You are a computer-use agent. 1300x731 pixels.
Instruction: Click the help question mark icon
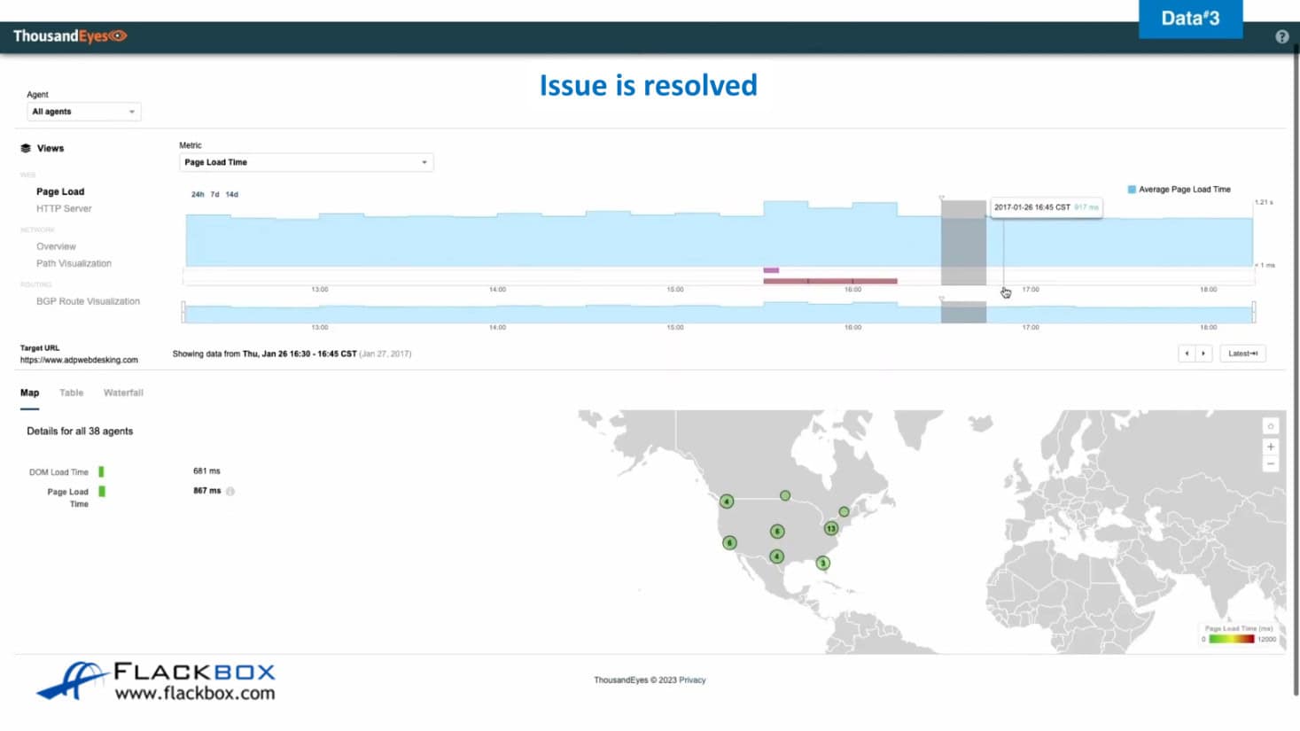(1281, 36)
